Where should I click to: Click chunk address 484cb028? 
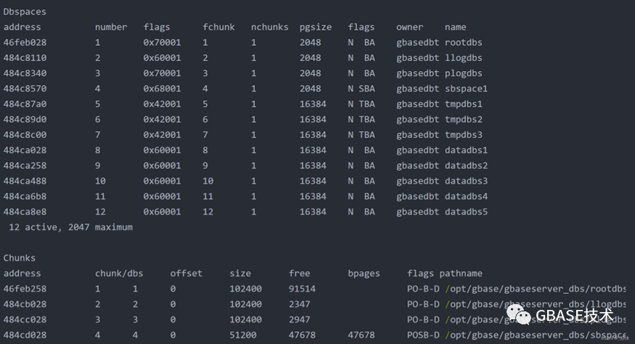click(x=25, y=304)
